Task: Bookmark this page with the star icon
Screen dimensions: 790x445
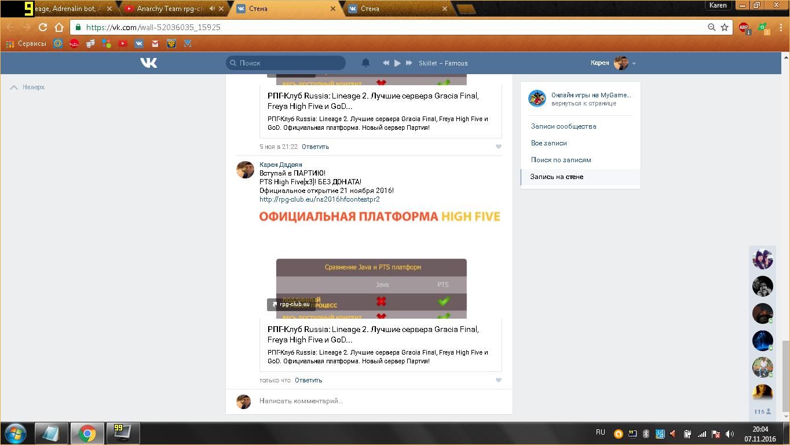Action: 724,27
